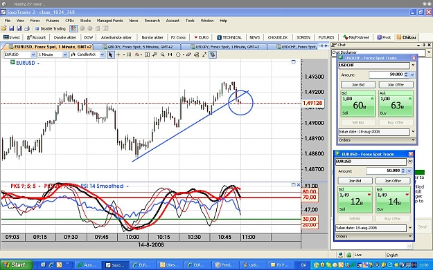Viewport: 433px width, 270px height.
Task: Click the EURUSD Ask 1,49 14 Buy tile
Action: pyautogui.click(x=393, y=200)
